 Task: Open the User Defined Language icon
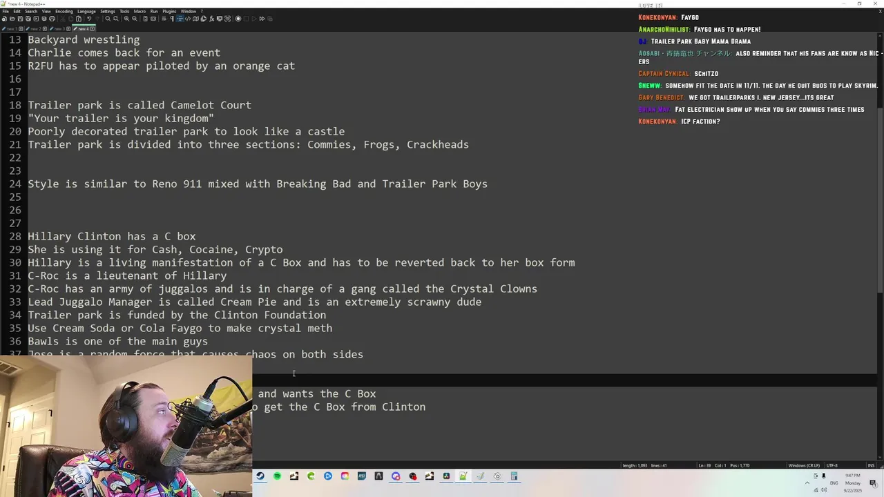(x=188, y=19)
